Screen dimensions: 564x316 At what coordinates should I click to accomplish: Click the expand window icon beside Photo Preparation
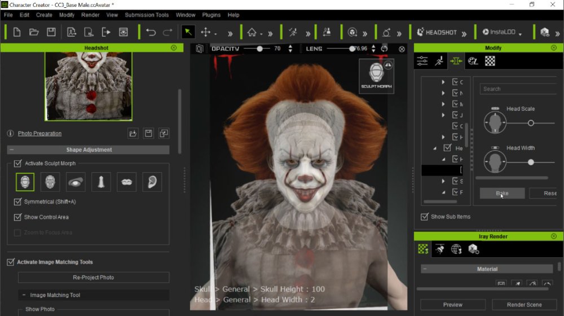tap(164, 134)
